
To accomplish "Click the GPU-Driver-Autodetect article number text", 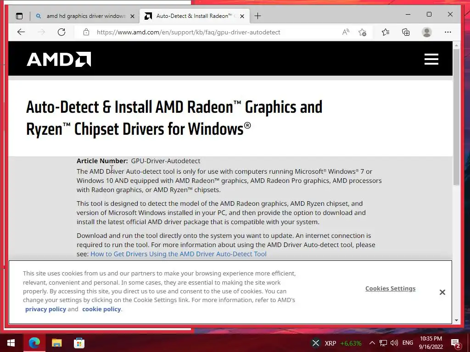I will tap(165, 161).
